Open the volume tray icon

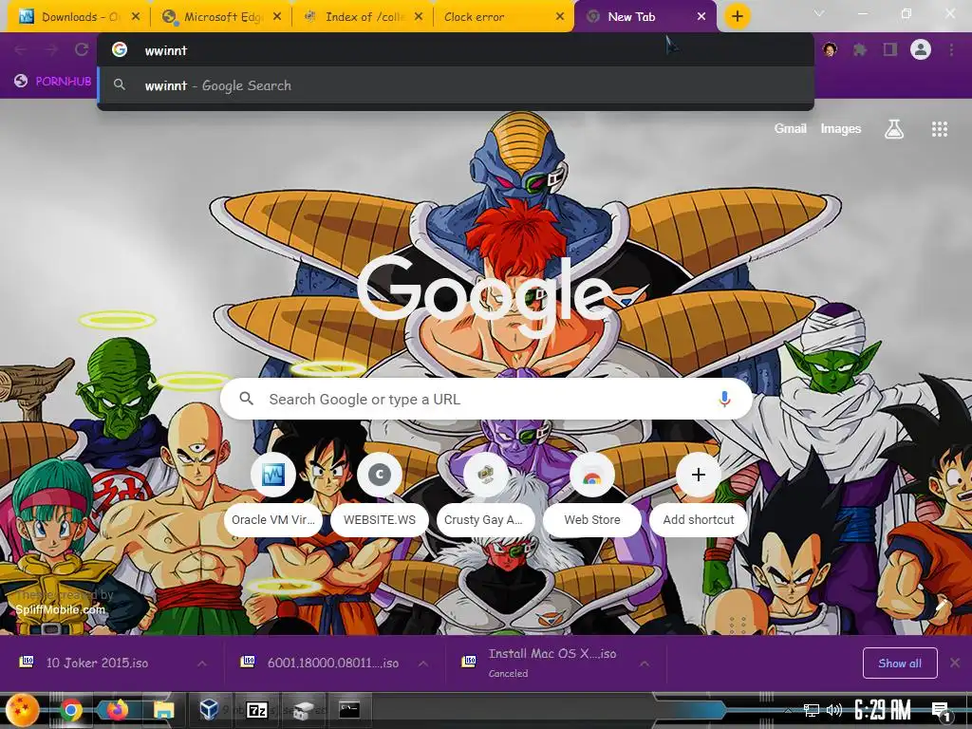833,710
